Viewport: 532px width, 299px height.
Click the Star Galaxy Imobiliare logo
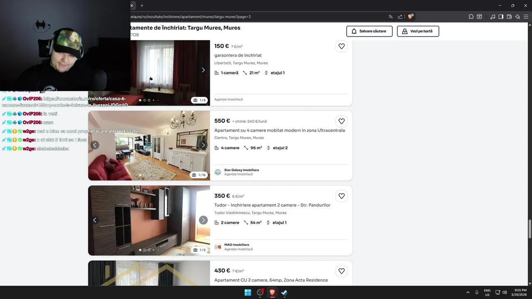tap(218, 172)
